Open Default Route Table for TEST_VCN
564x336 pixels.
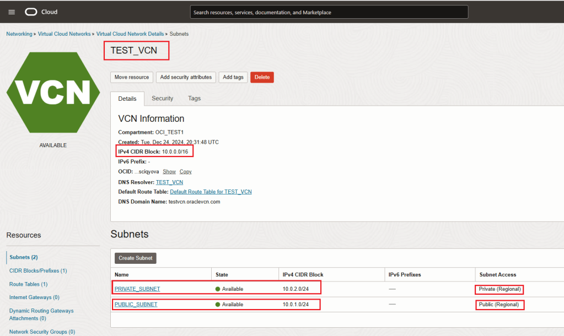211,192
